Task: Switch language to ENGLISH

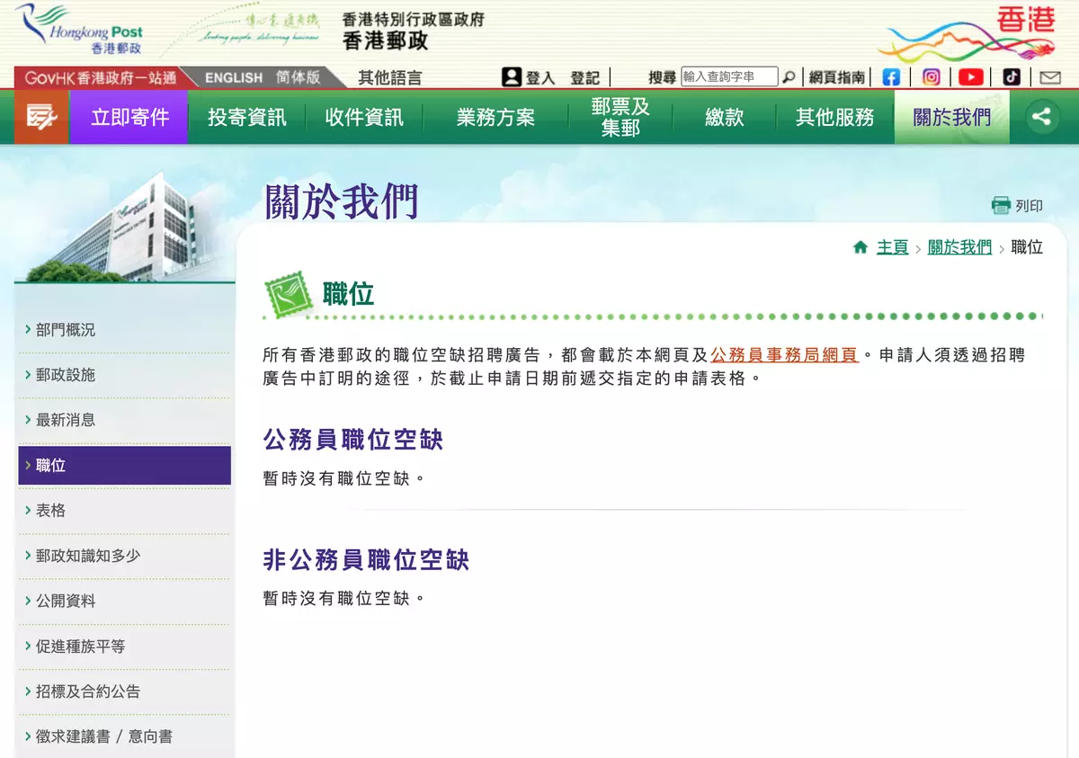Action: 234,77
